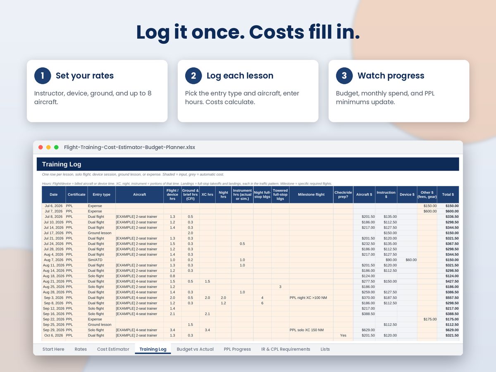Select the PPL night XC >100 NM cell
The height and width of the screenshot is (372, 496).
pos(311,298)
